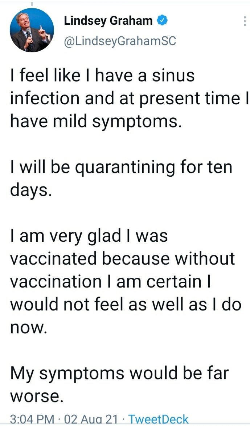Open the @LindseyGrahamSC handle
250x426 pixels.
(x=120, y=41)
